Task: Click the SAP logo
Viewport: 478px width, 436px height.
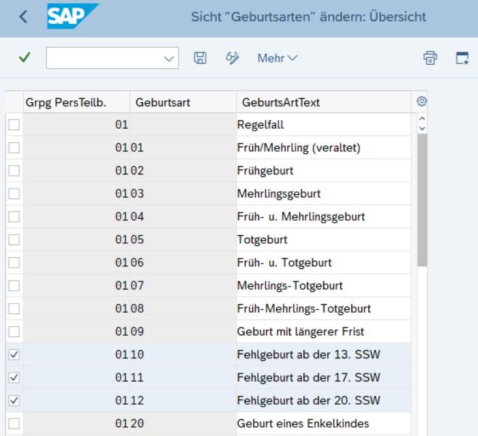Action: click(x=72, y=16)
